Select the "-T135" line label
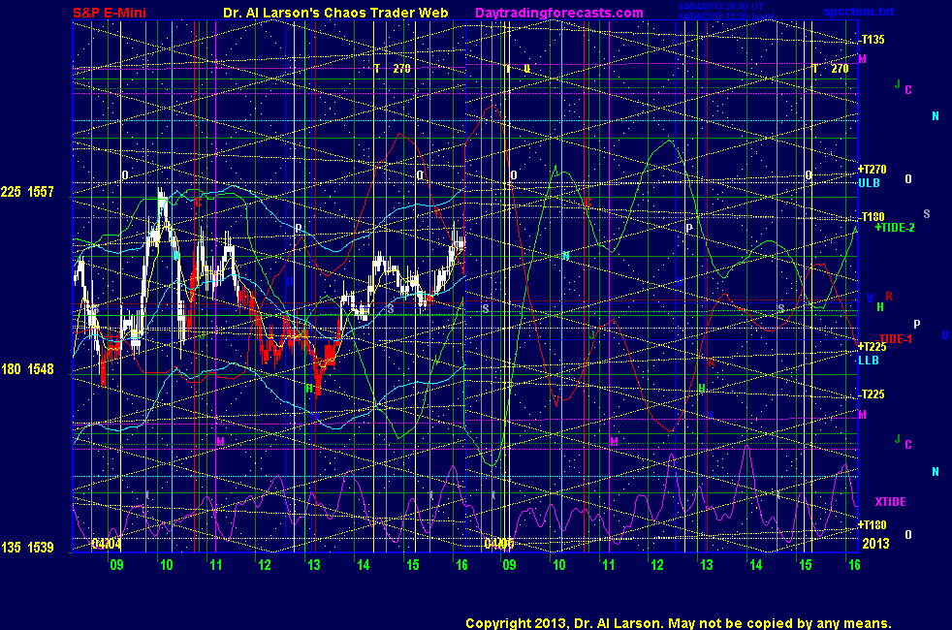 (872, 40)
